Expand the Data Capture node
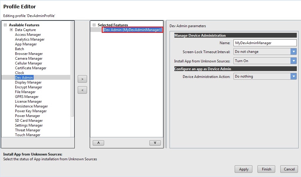This screenshot has height=177, width=301. pyautogui.click(x=11, y=30)
